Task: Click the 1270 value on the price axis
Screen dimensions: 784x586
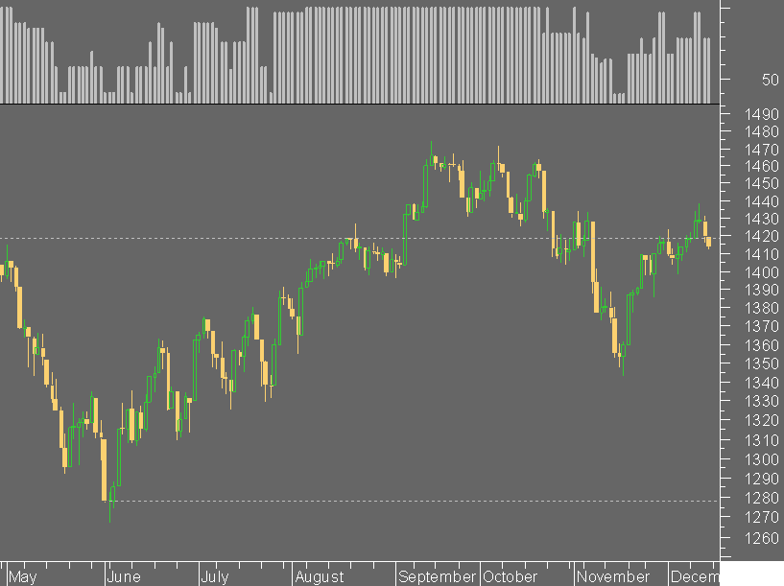Action: 762,517
